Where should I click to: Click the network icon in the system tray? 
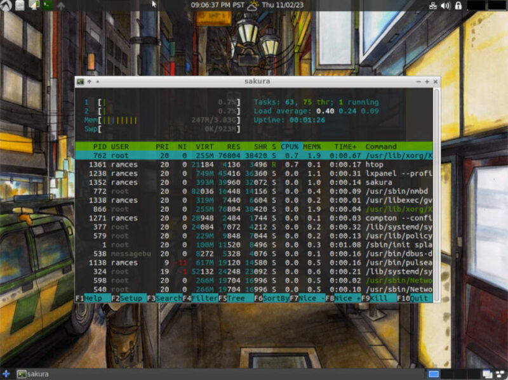[x=434, y=5]
